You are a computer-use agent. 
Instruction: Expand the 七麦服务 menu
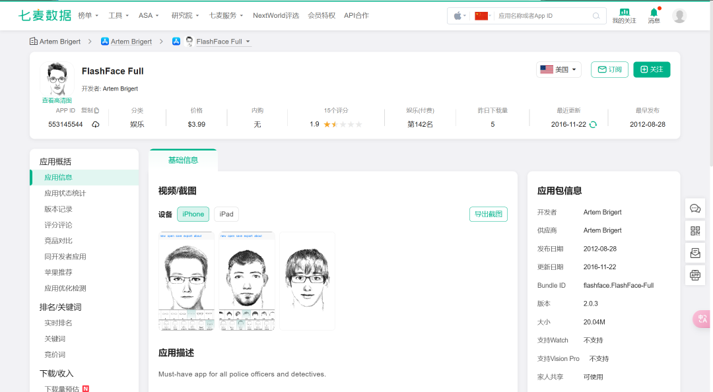point(226,15)
